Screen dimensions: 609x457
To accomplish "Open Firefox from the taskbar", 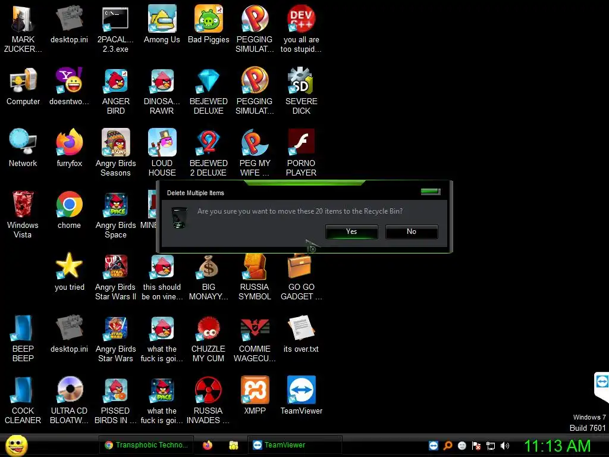I will click(x=208, y=445).
